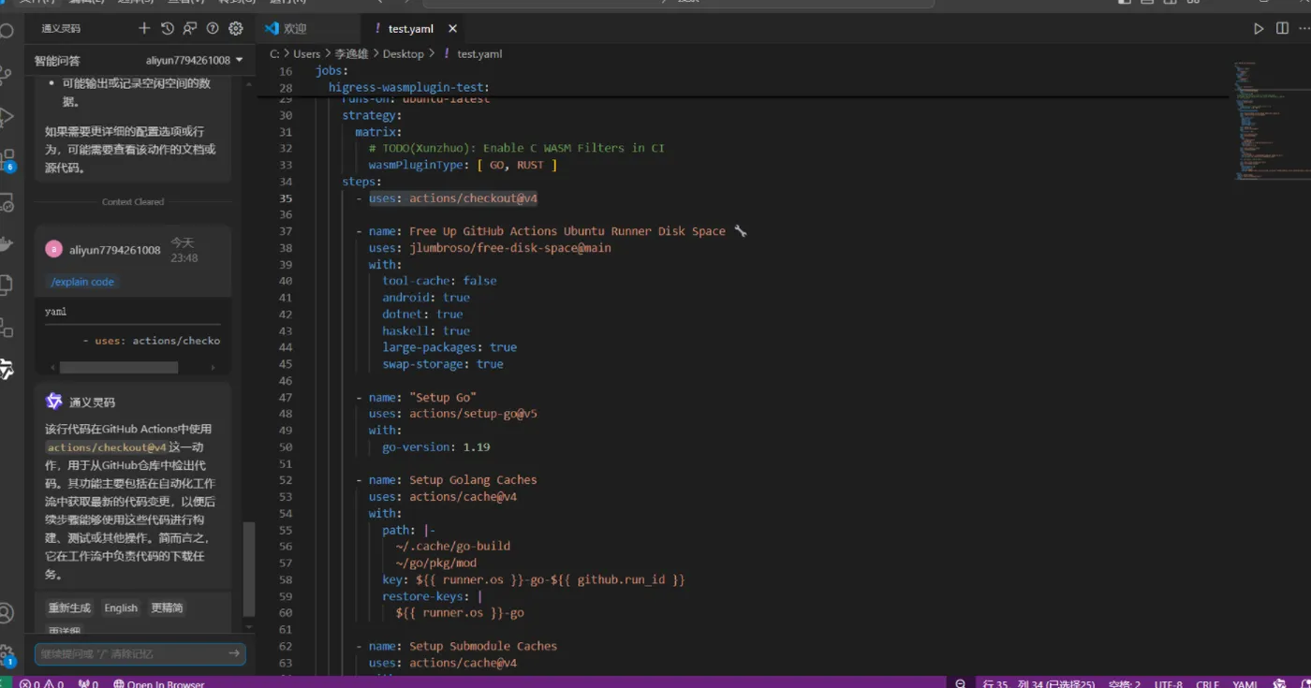Click the 行 35 列 34 cursor position
Screen dimensions: 1311x688
point(1038,683)
